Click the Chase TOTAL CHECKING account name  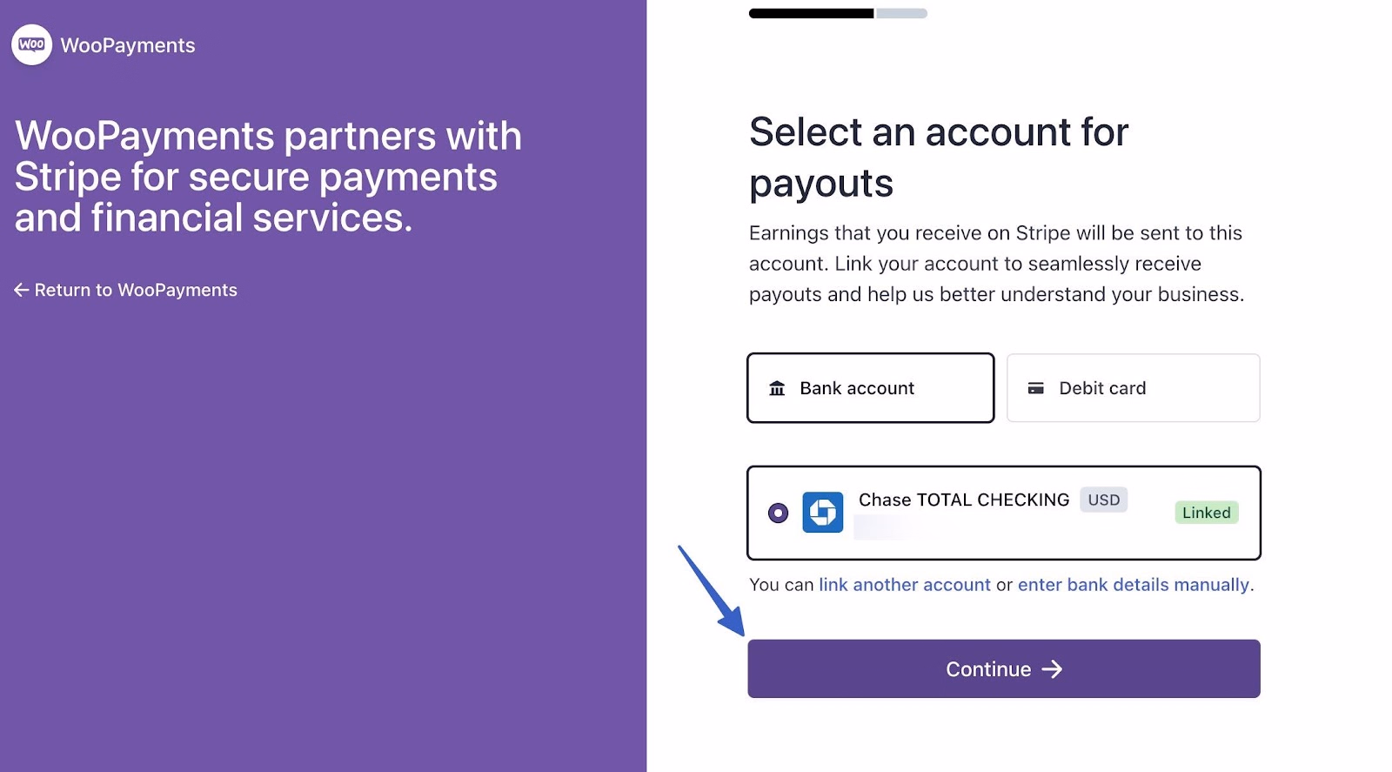963,500
